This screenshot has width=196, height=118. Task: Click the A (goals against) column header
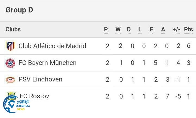click(163, 29)
